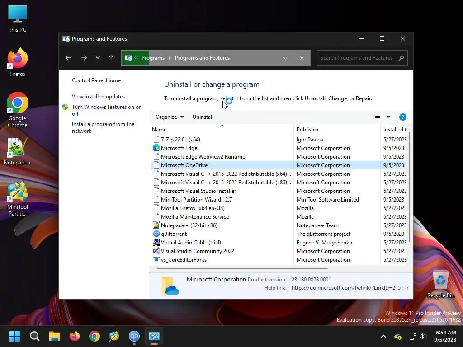Screen dimensions: 463x347
Task: Select Microsoft Edge WebView2 Runtime row
Action: point(279,157)
